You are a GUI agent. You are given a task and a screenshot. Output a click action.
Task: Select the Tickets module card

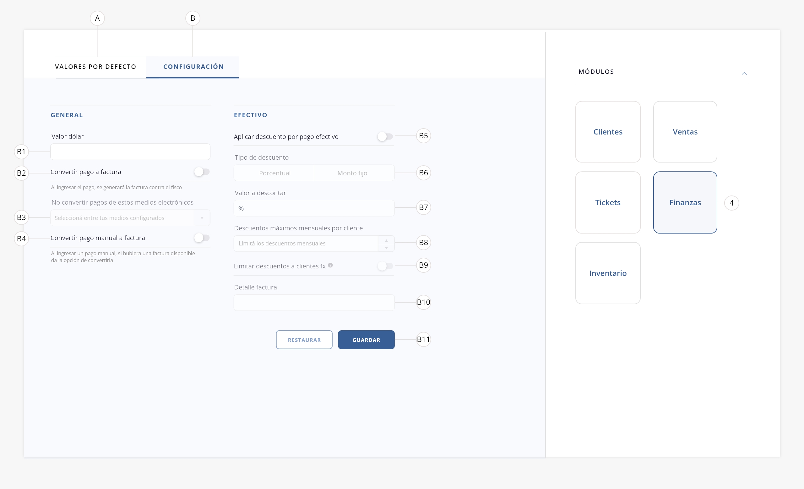[x=608, y=202]
